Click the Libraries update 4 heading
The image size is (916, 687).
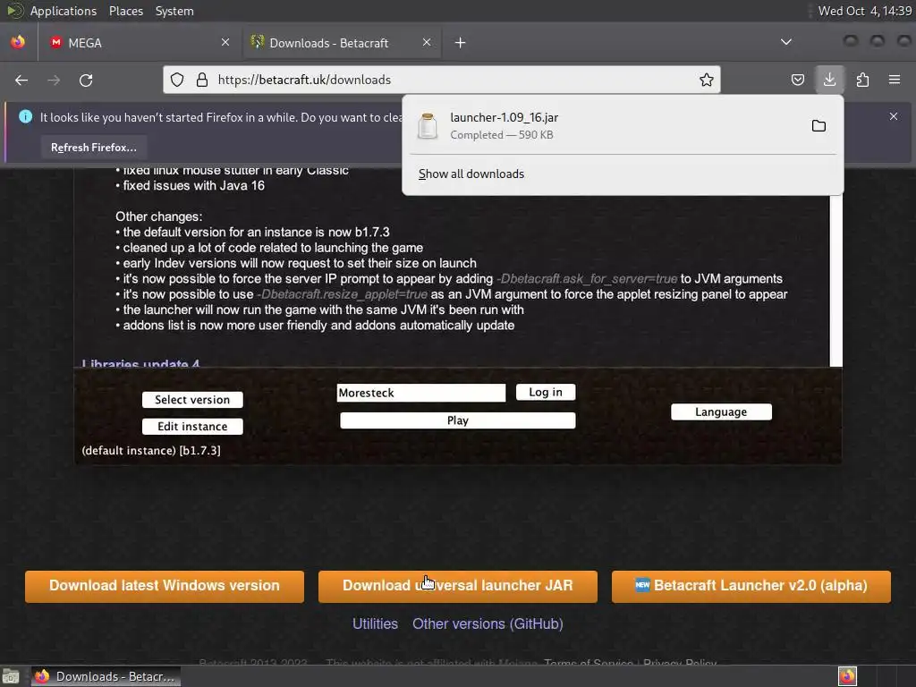tap(140, 363)
